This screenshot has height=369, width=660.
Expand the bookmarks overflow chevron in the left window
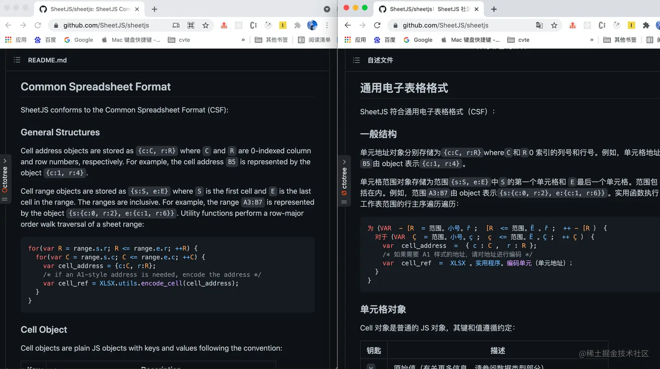[x=243, y=40]
